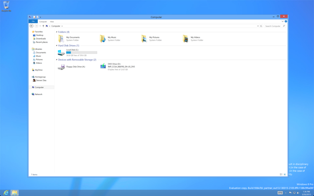314x196 pixels.
Task: Collapse the Hard Disk Drives (1) group
Action: tap(56, 46)
